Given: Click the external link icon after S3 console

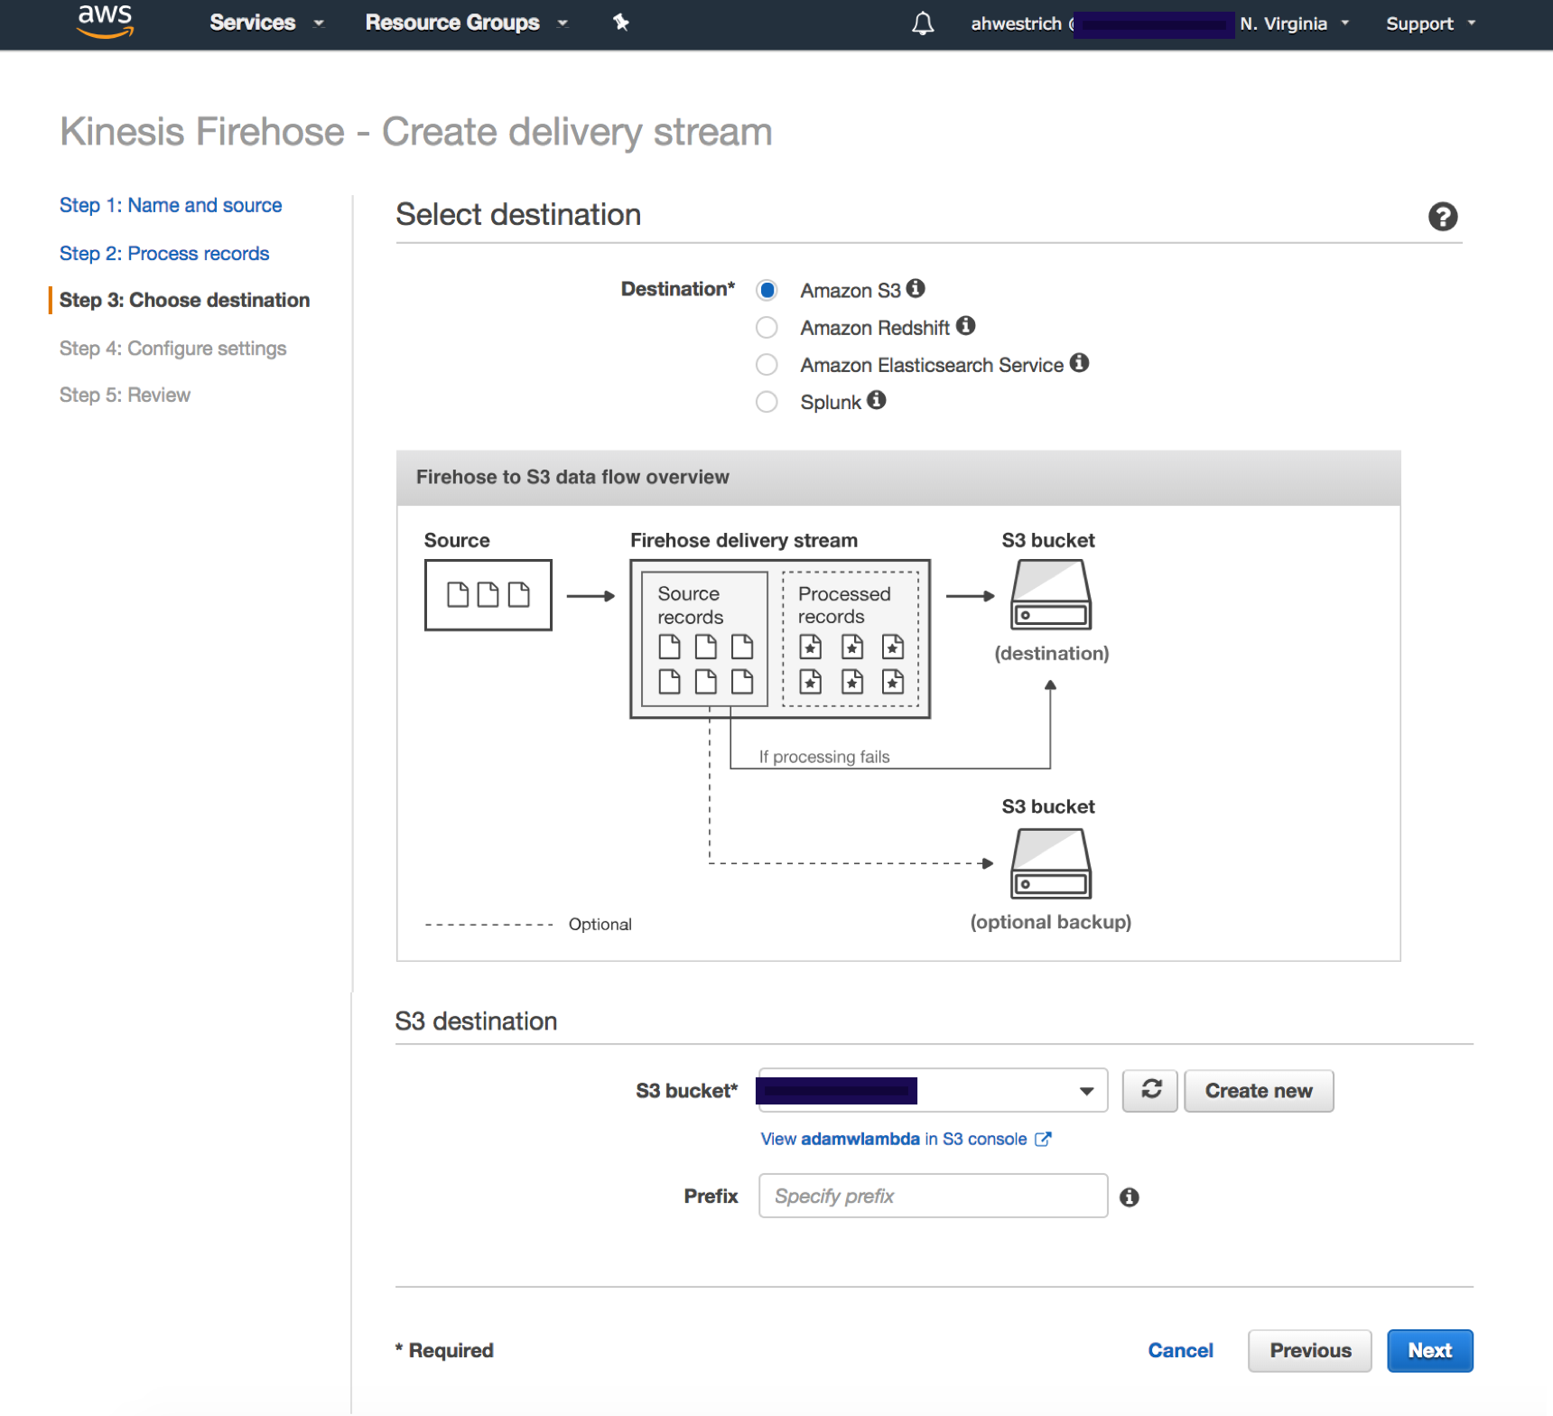Looking at the screenshot, I should click(1043, 1140).
